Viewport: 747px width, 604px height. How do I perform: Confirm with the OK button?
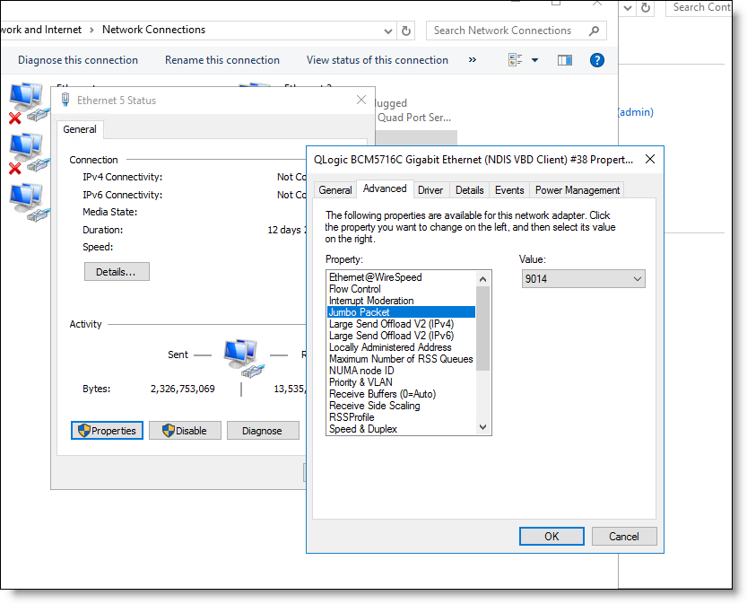(552, 537)
